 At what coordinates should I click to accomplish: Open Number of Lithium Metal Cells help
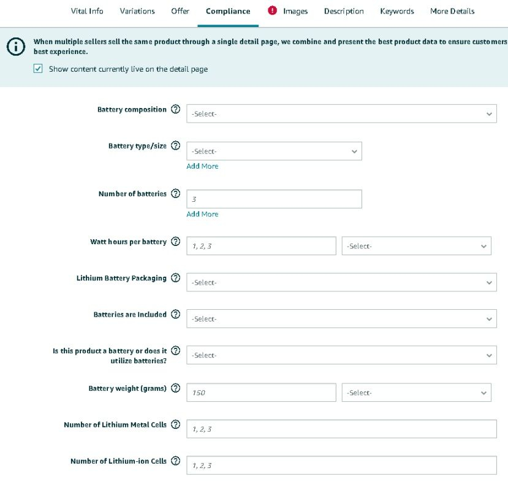[x=176, y=424]
